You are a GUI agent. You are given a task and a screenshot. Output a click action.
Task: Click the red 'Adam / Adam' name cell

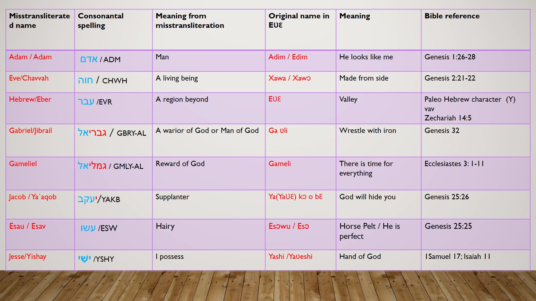[30, 57]
